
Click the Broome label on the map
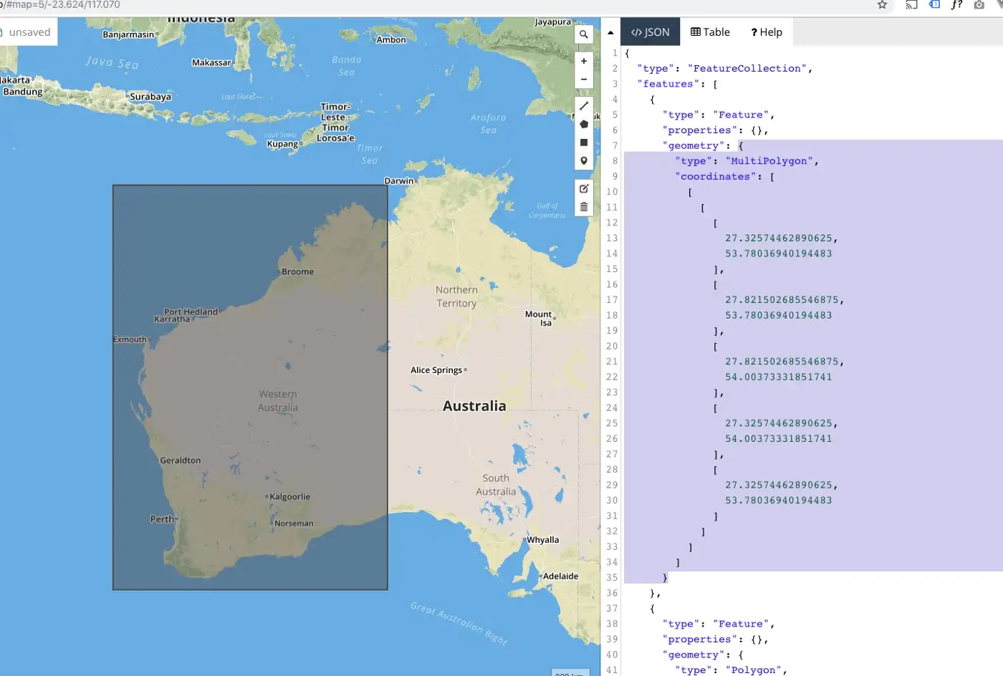point(297,272)
